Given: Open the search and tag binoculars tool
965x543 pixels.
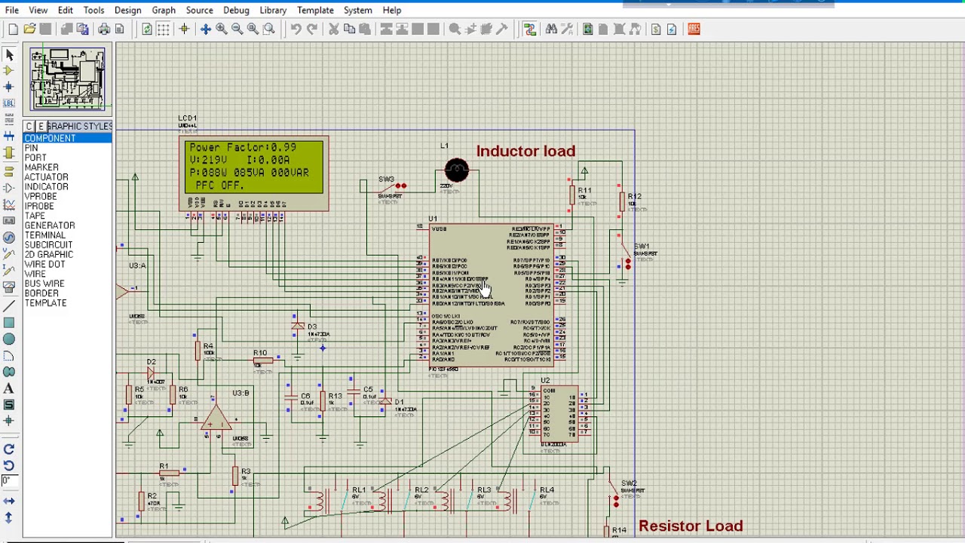Looking at the screenshot, I should click(551, 29).
